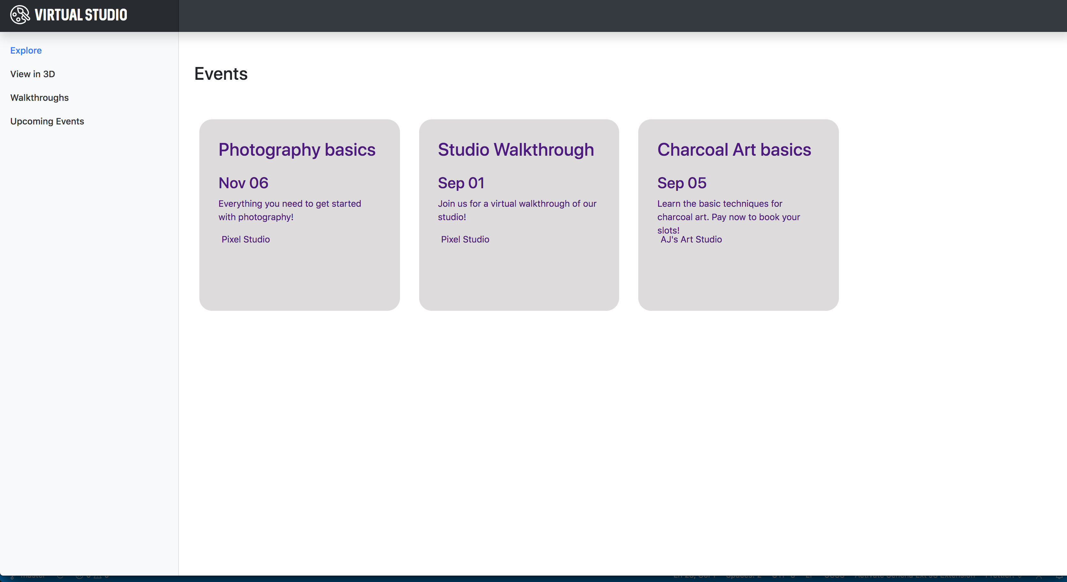Image resolution: width=1067 pixels, height=582 pixels.
Task: Select Explore in the sidebar
Action: click(x=26, y=50)
